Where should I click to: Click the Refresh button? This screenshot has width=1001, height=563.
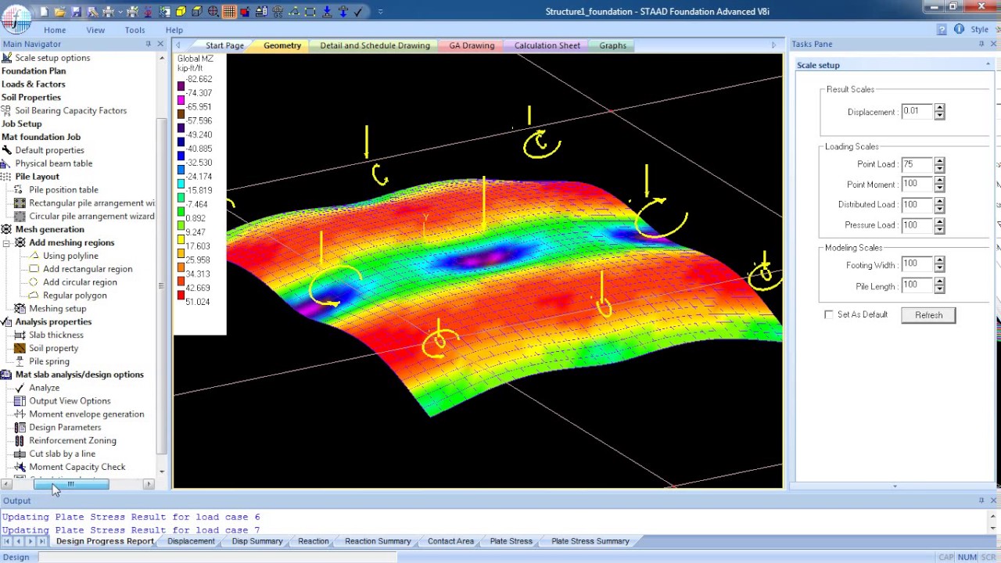[x=928, y=315]
